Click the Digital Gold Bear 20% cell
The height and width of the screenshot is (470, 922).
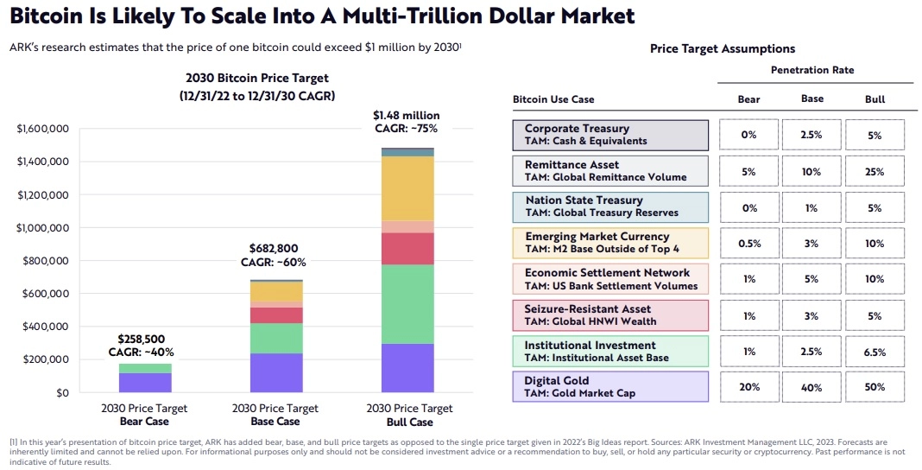748,387
